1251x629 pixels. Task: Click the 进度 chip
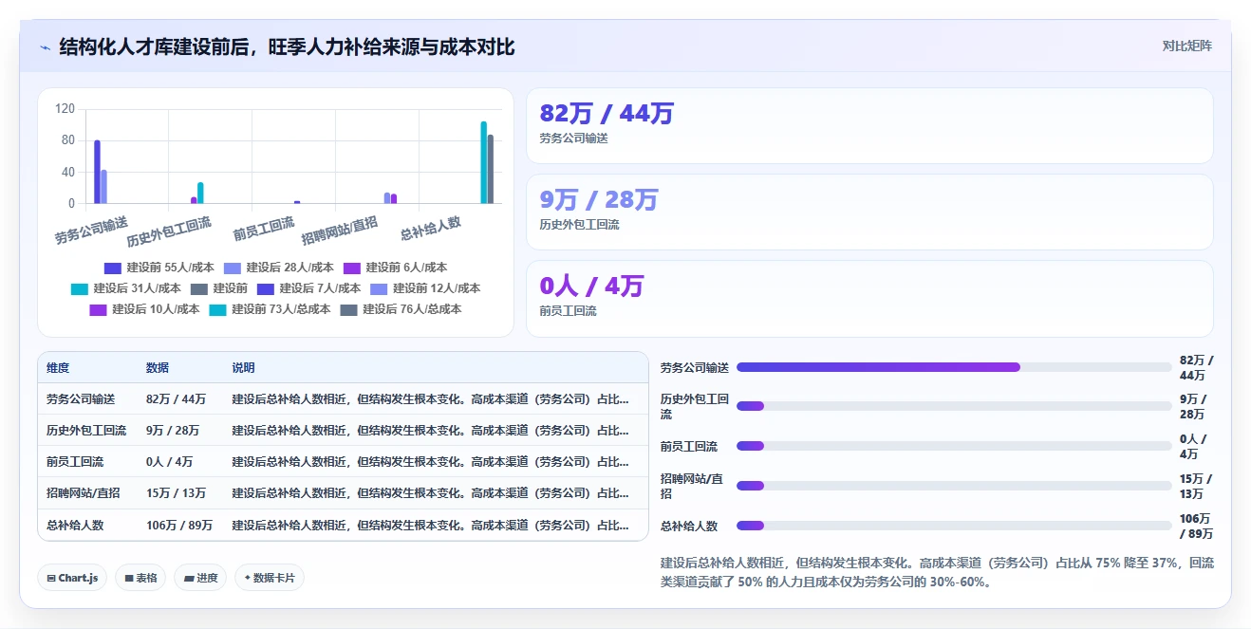[200, 578]
